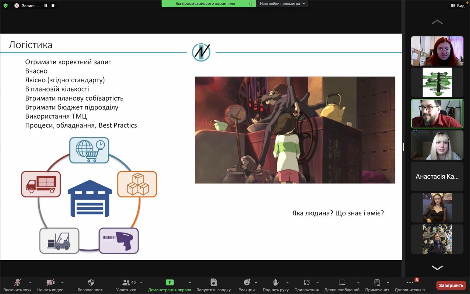
Task: Start the AI summary (Запустить сводку)
Action: 214,282
